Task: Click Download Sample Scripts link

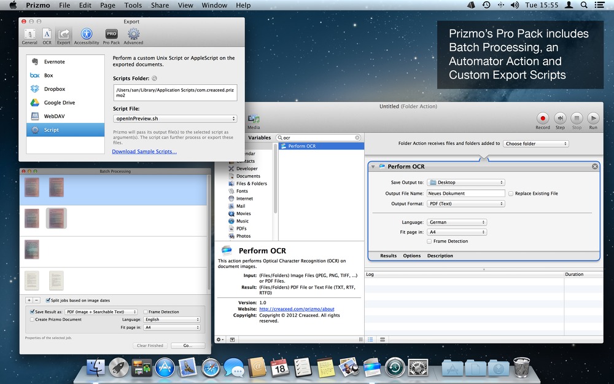Action: (144, 152)
